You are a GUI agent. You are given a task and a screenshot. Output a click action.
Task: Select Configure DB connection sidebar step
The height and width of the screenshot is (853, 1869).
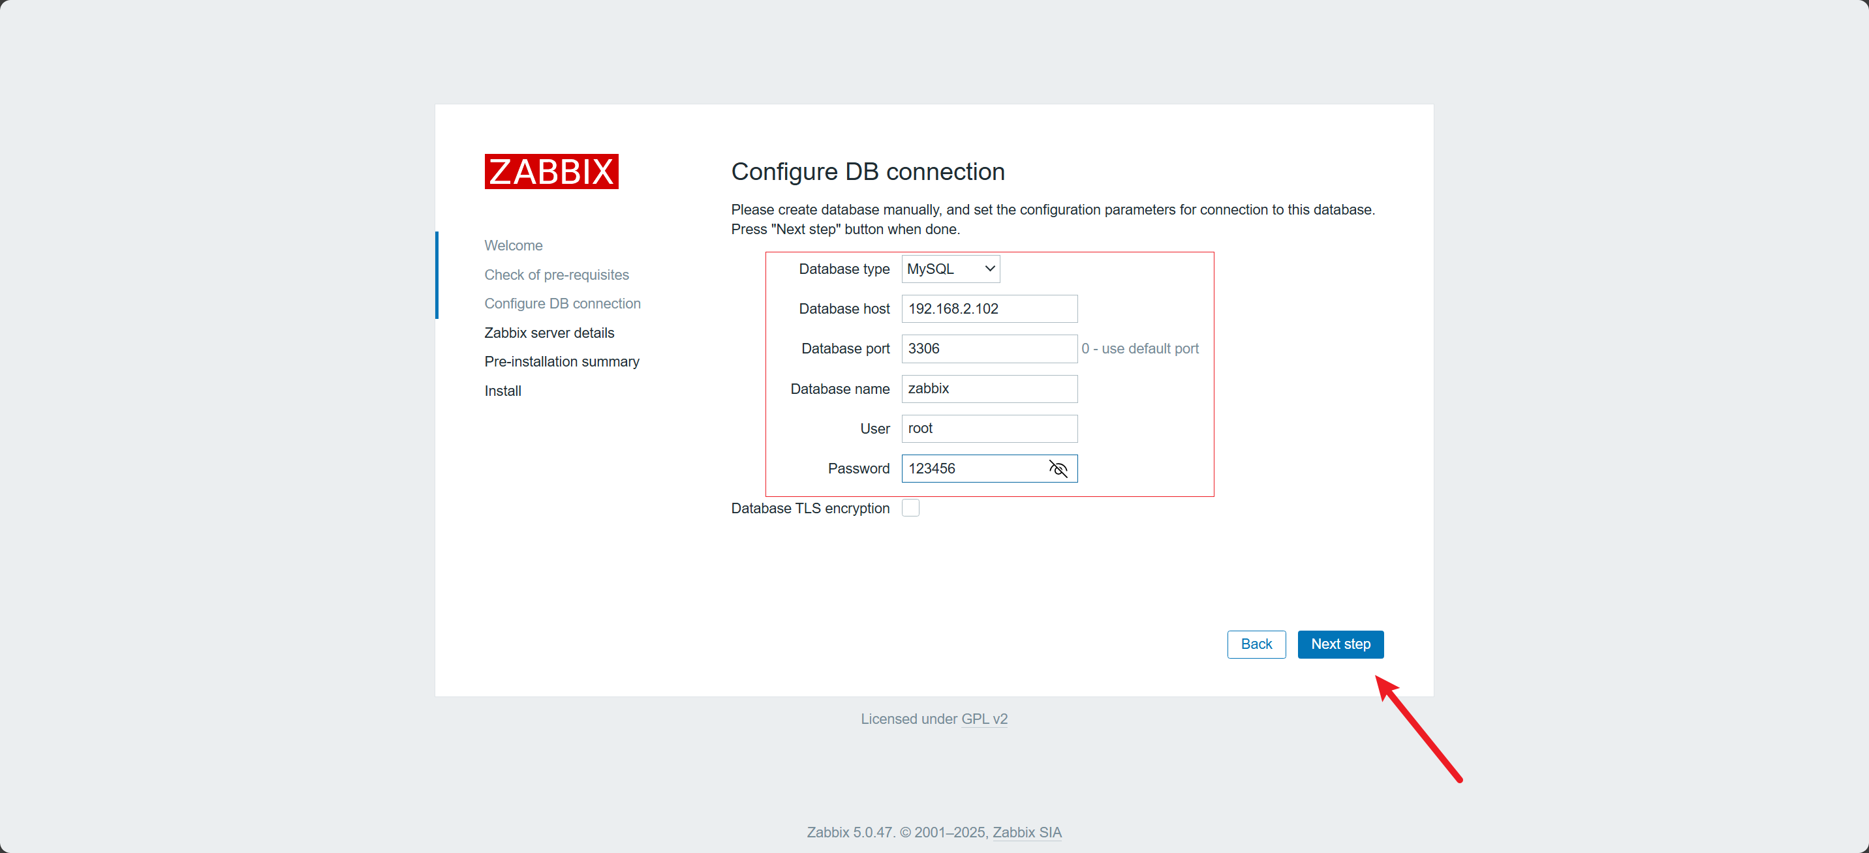(x=563, y=303)
